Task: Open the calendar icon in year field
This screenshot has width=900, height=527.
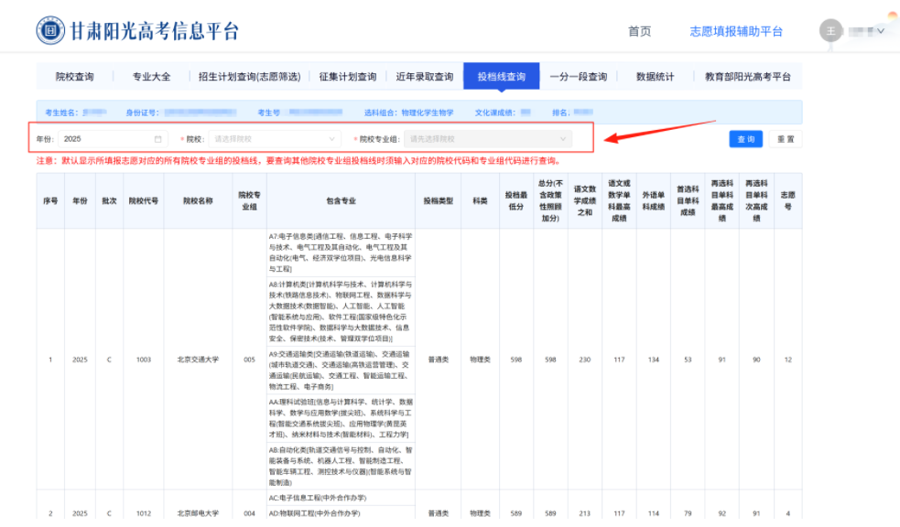Action: point(157,139)
